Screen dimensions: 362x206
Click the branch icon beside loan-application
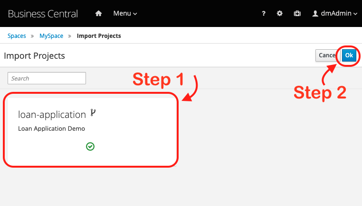tap(93, 113)
